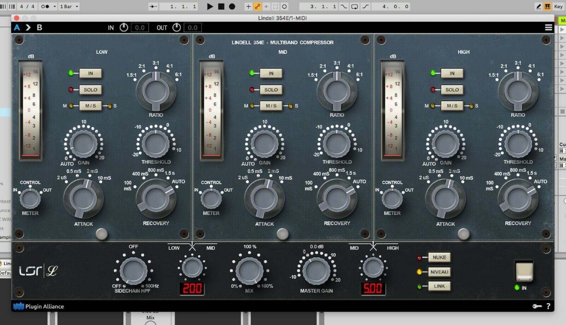Click the HIGH band RATIO knob
566x325 pixels.
coord(518,91)
